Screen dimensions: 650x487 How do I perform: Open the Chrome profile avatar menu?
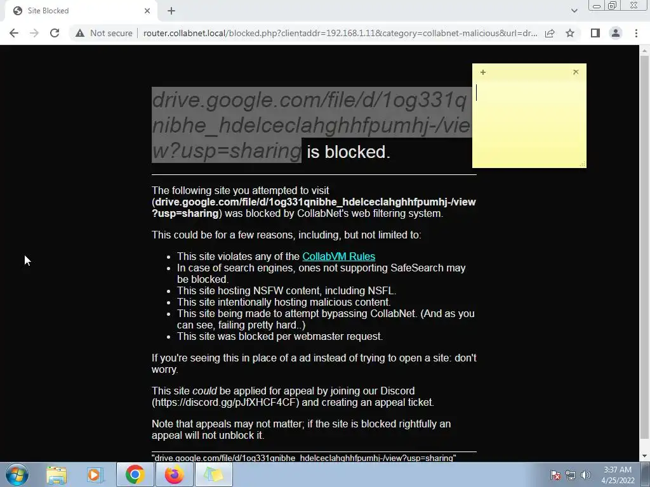(x=616, y=33)
